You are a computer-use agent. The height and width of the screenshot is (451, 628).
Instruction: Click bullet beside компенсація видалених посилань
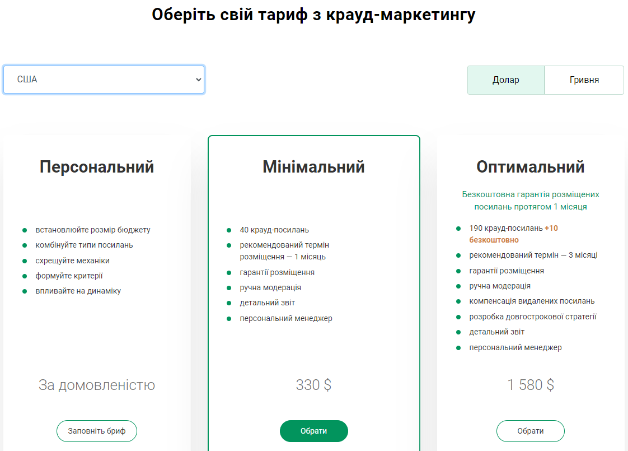[x=458, y=301]
